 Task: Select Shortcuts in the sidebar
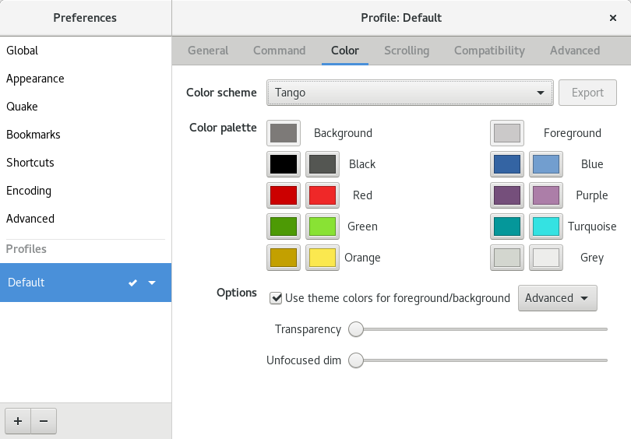[30, 163]
